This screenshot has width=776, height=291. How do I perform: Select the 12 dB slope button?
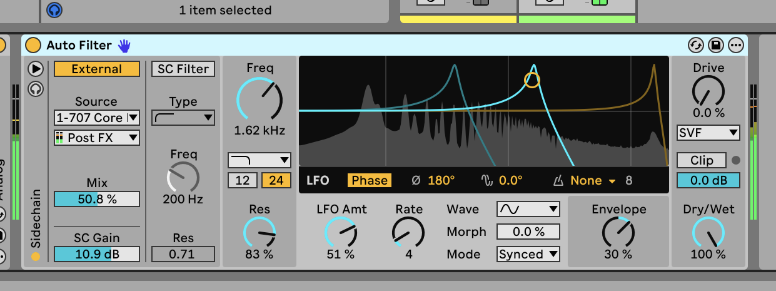point(243,181)
